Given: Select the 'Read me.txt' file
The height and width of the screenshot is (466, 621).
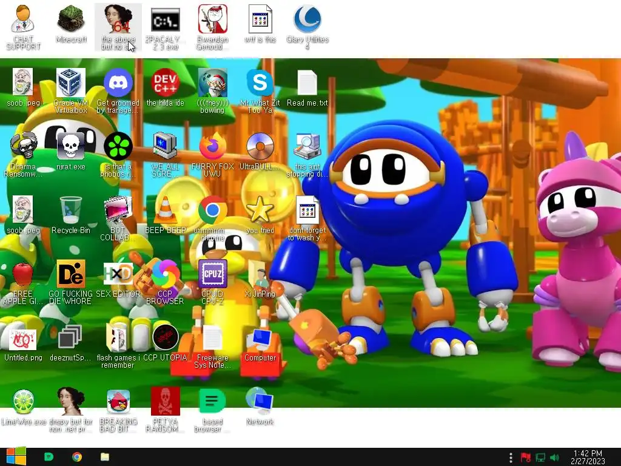Looking at the screenshot, I should click(x=307, y=83).
